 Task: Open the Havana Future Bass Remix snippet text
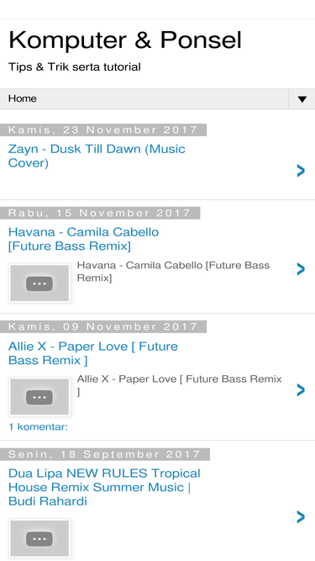173,272
